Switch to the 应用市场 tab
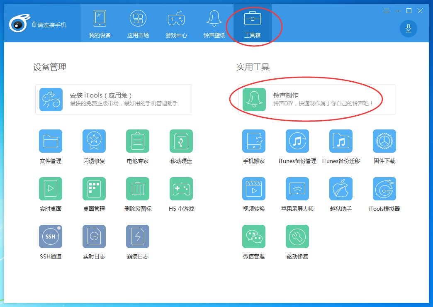 [138, 23]
